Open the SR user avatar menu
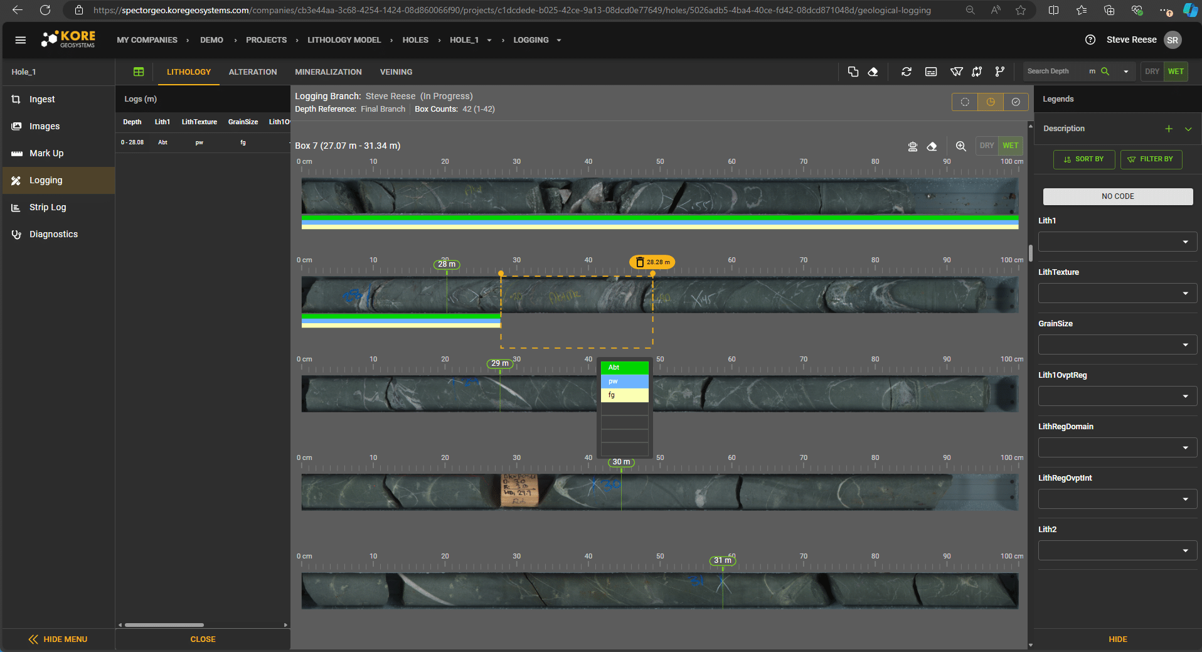The width and height of the screenshot is (1202, 652). click(x=1173, y=40)
